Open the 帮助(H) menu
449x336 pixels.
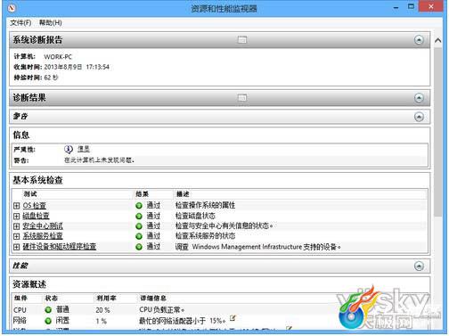click(50, 23)
